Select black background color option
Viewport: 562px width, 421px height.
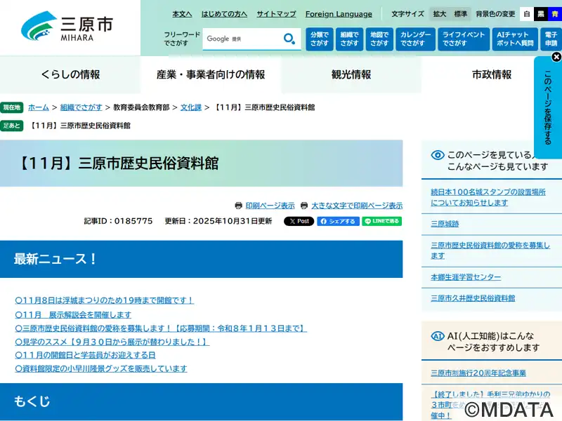pyautogui.click(x=541, y=14)
